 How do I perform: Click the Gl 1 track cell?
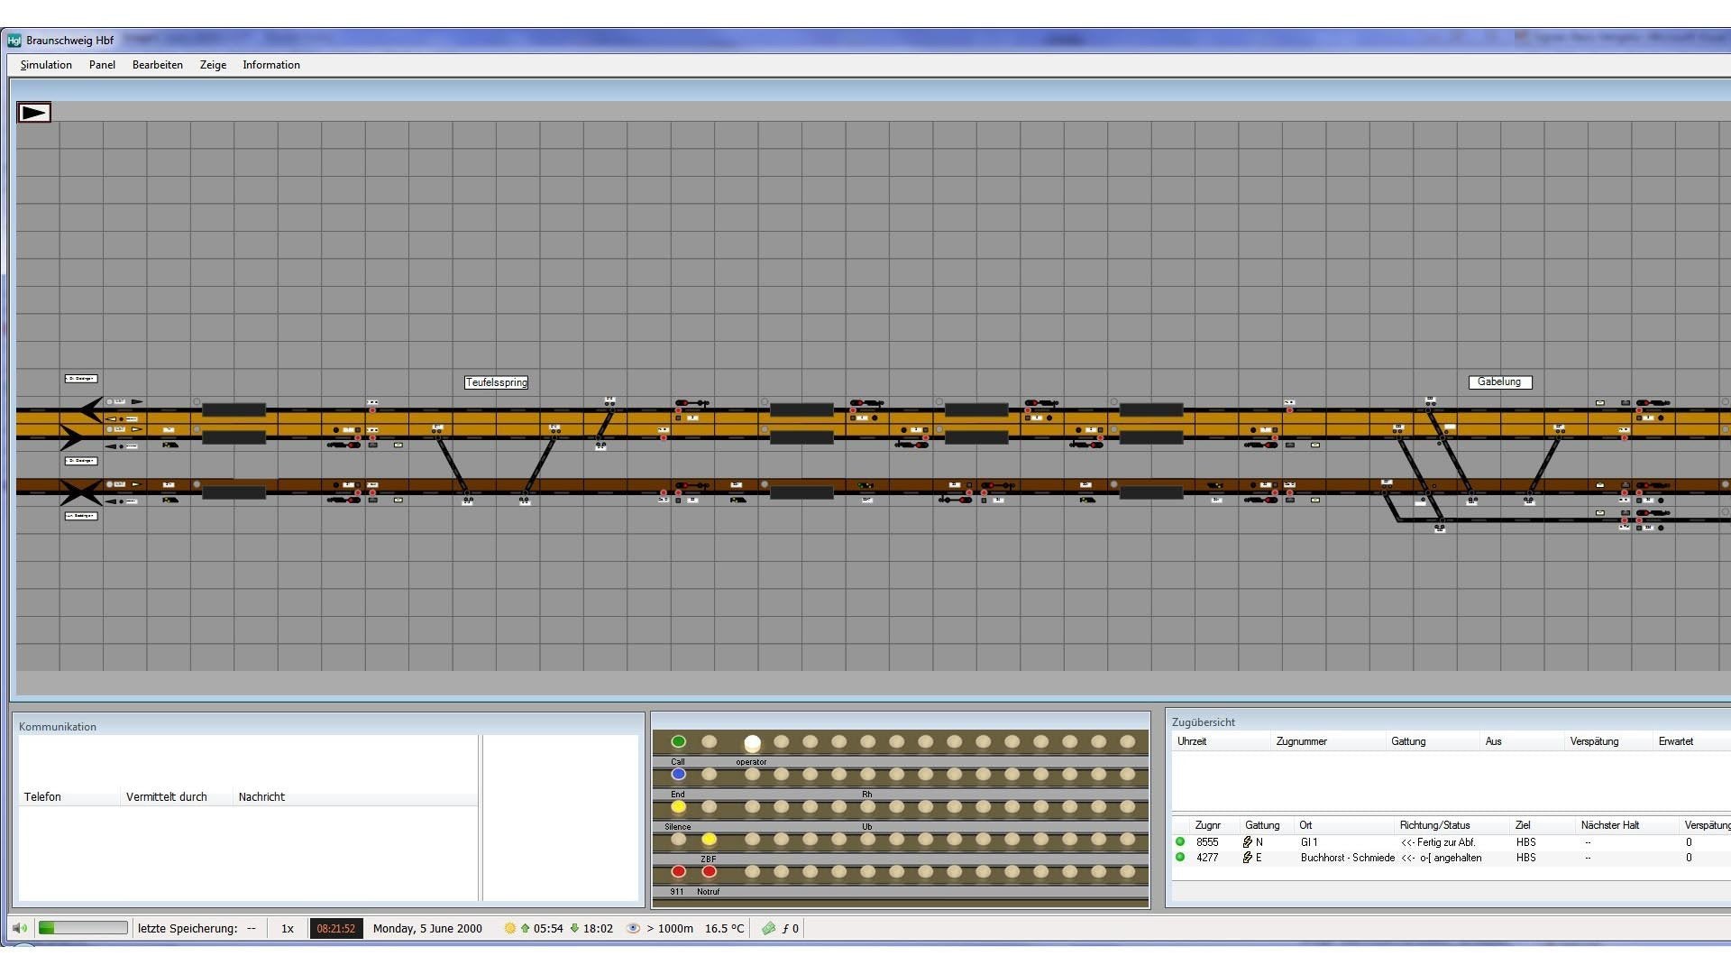click(x=1309, y=842)
